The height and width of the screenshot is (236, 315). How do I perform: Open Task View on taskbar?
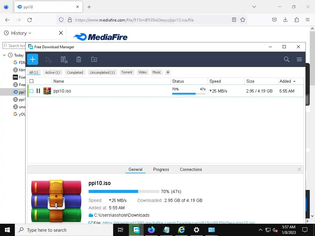(120, 230)
